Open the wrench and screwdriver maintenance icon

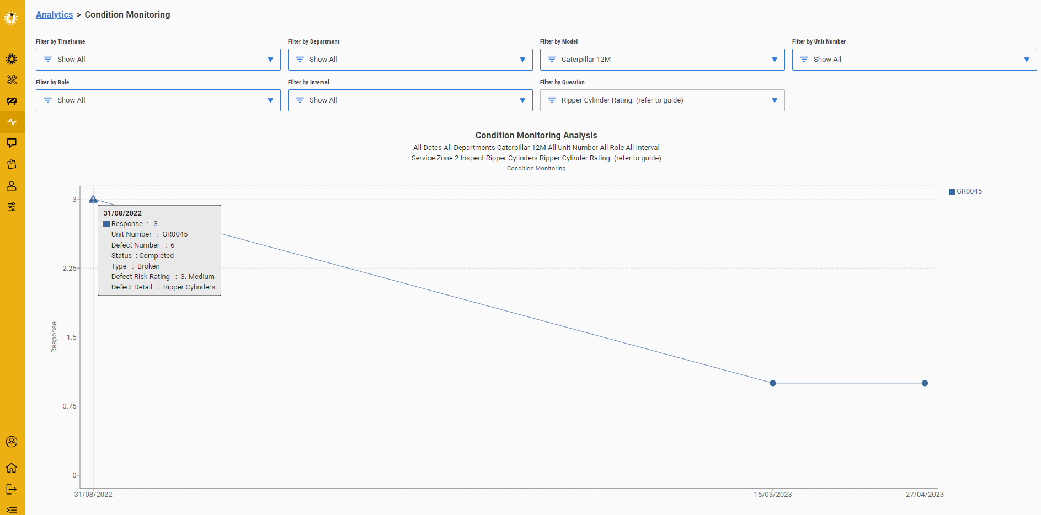(x=12, y=80)
